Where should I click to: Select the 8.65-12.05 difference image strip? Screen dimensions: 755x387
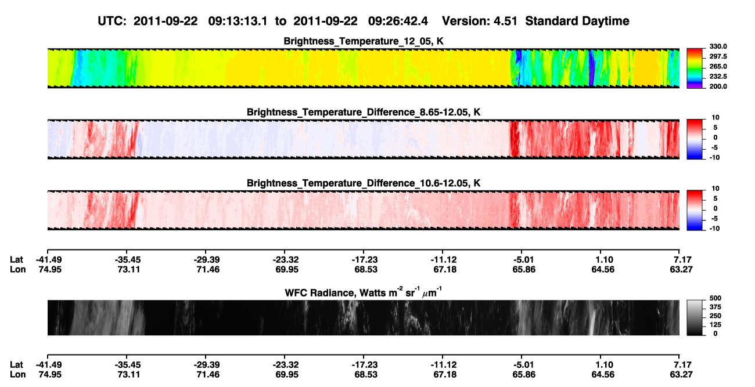pos(363,139)
